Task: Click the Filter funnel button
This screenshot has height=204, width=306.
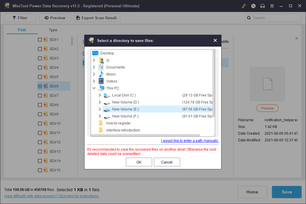Action: 20,18
